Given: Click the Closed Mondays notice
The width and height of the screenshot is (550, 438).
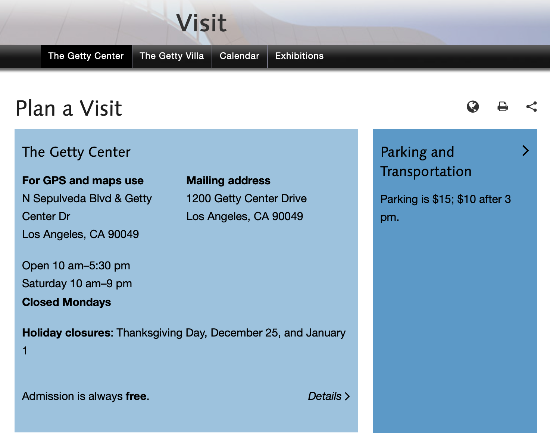Looking at the screenshot, I should click(x=66, y=302).
